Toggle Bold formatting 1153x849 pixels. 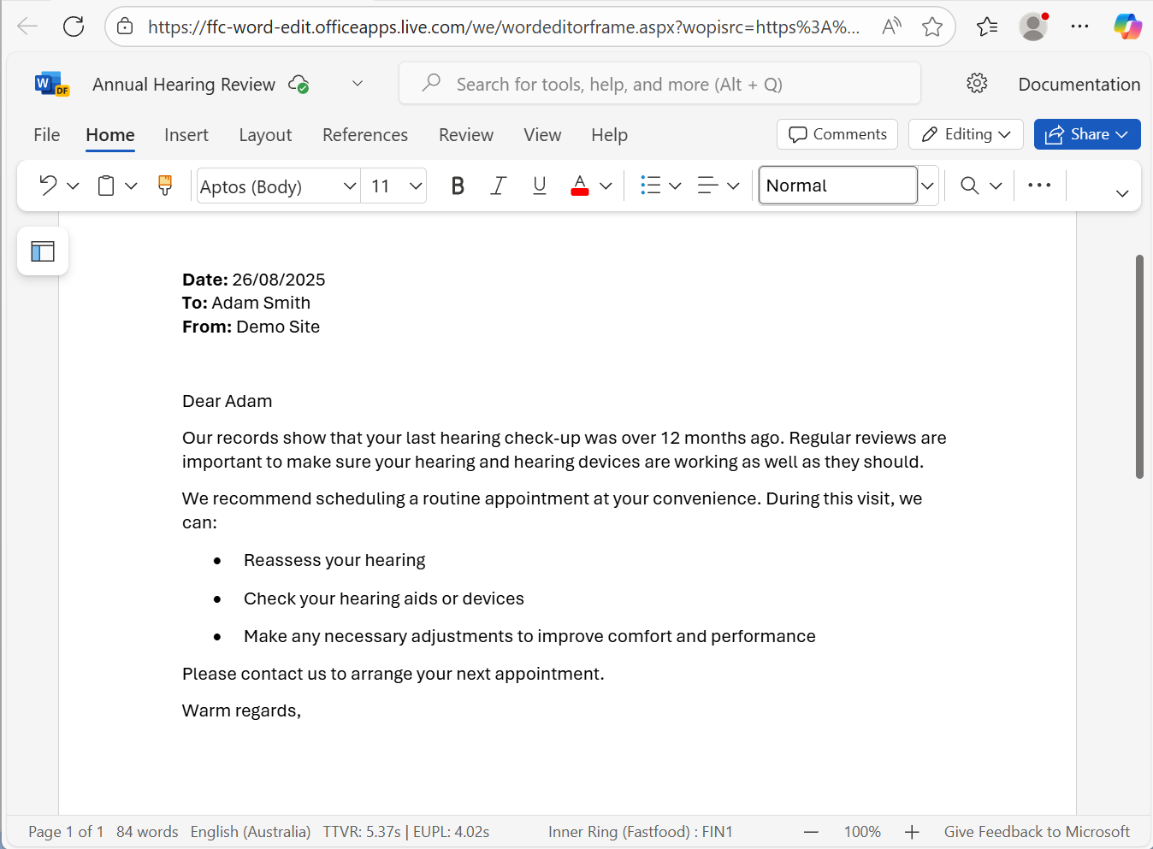click(458, 186)
